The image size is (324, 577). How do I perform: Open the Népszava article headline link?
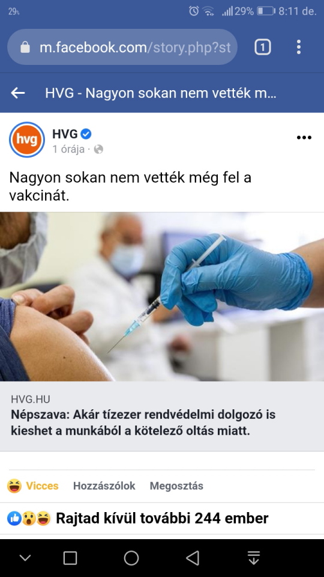pos(143,423)
